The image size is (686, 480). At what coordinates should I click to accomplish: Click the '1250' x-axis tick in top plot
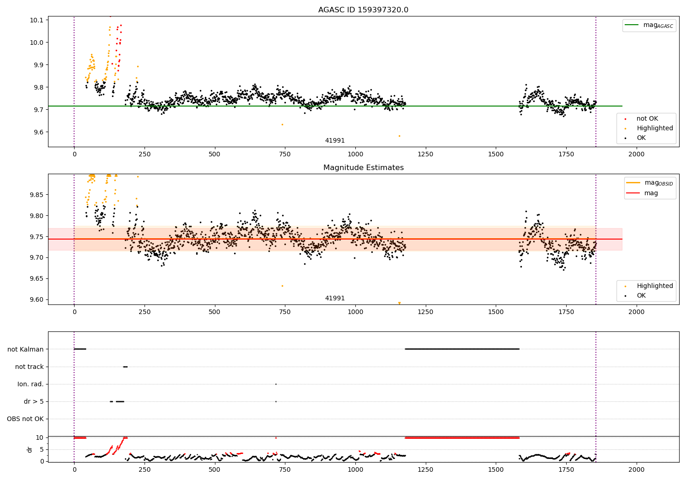[426, 155]
